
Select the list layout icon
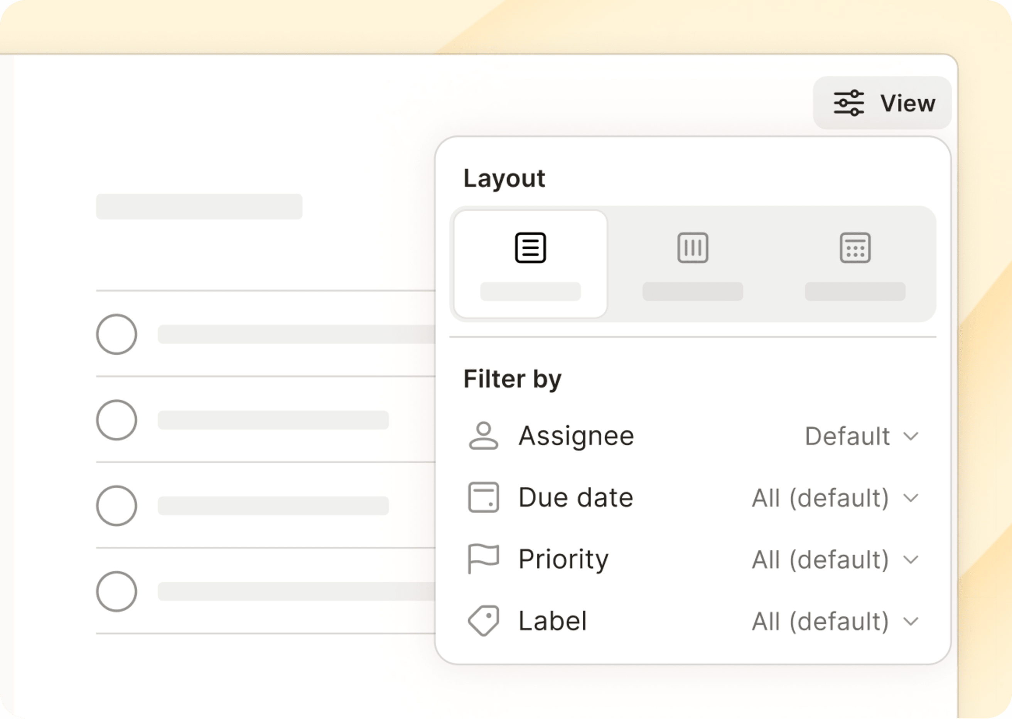[531, 248]
